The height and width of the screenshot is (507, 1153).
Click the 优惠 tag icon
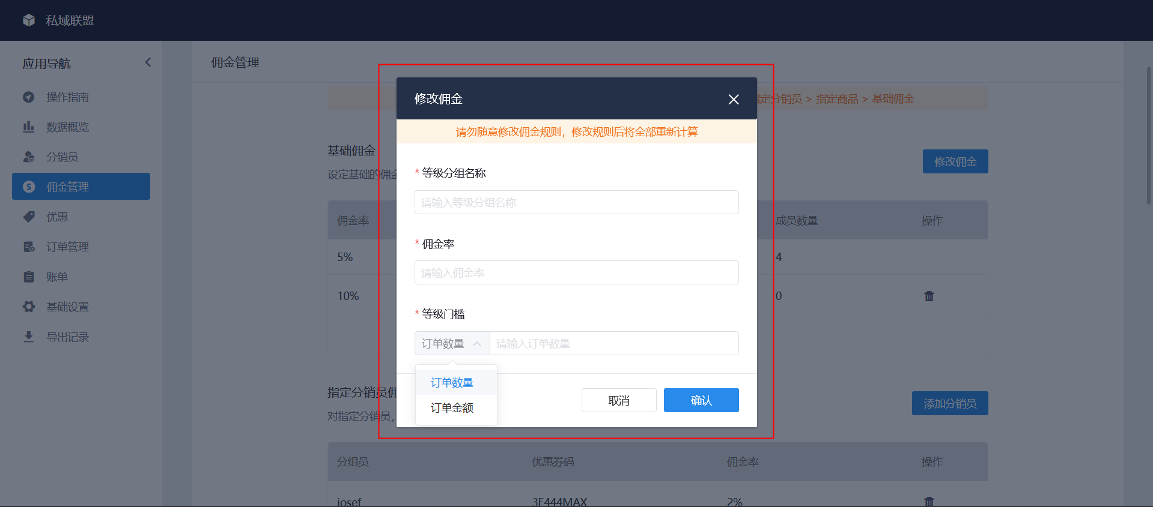coord(29,217)
